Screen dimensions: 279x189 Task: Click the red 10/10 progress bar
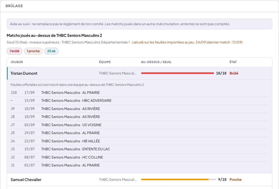click(x=177, y=73)
